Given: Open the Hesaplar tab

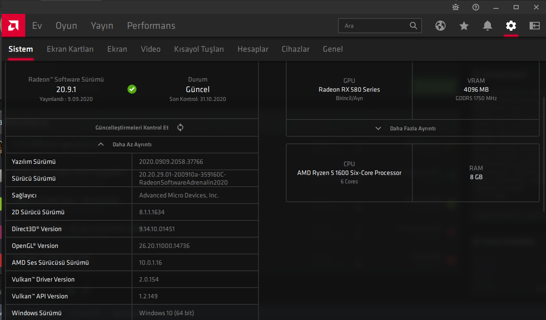Looking at the screenshot, I should (253, 49).
